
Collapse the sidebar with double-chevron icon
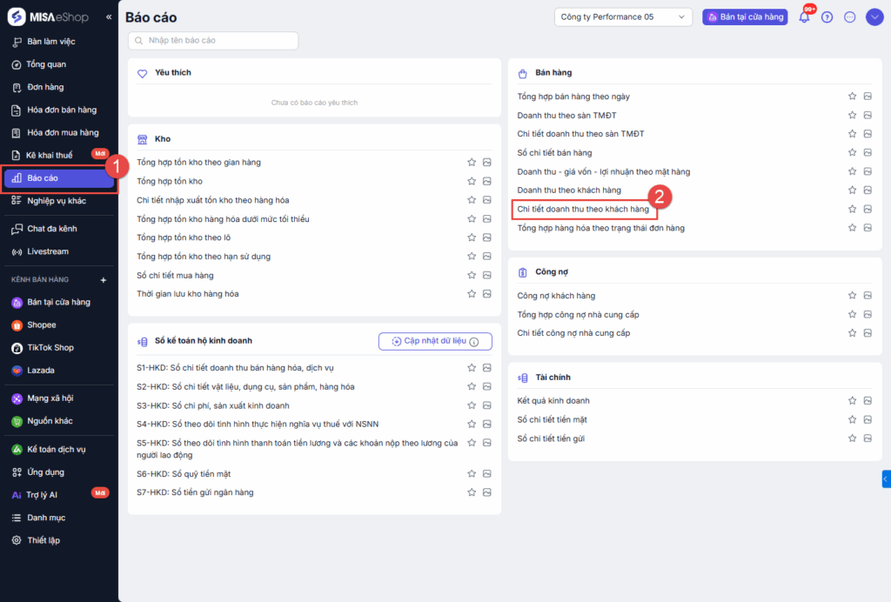(x=109, y=17)
